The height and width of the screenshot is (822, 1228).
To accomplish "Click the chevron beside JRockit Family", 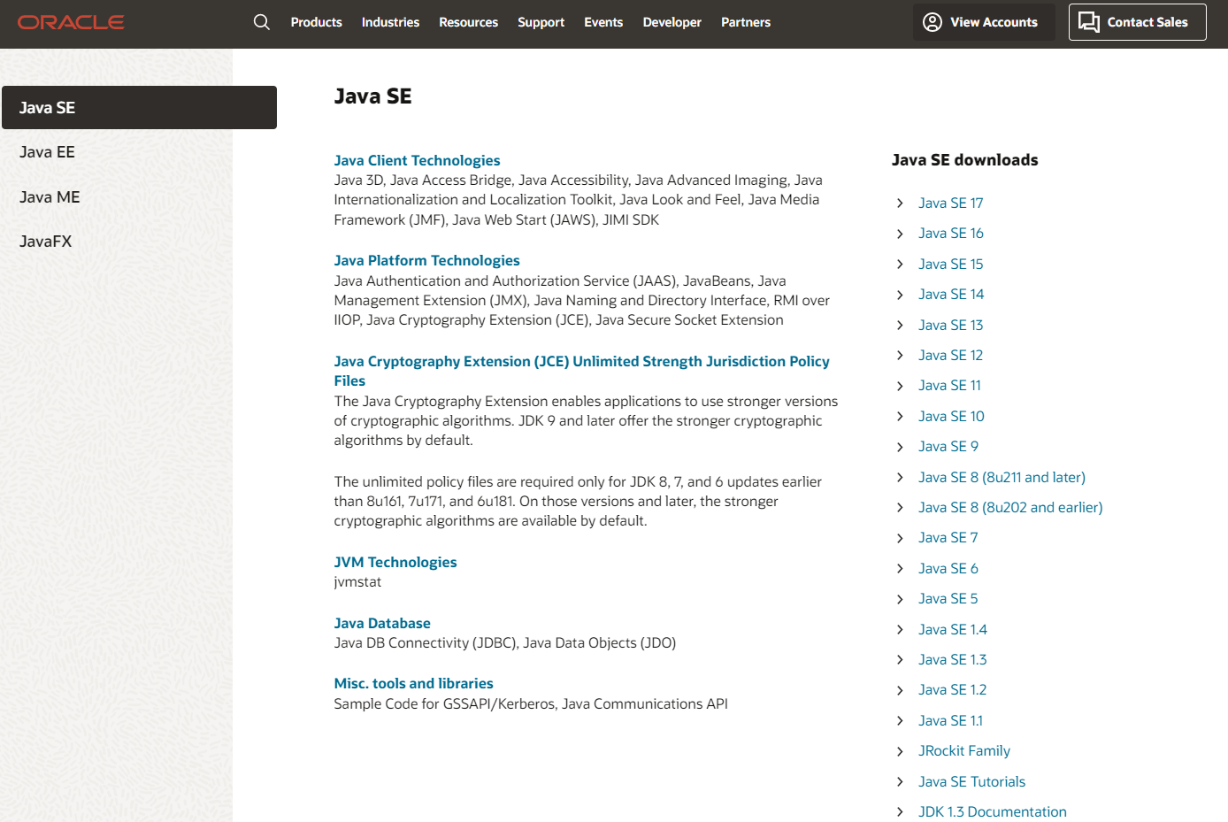I will pyautogui.click(x=900, y=751).
